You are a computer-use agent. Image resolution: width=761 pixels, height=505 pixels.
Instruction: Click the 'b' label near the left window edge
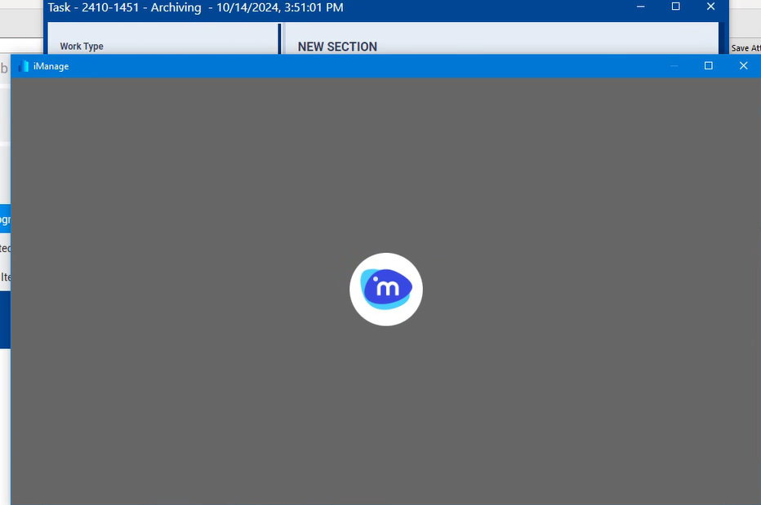pos(6,67)
